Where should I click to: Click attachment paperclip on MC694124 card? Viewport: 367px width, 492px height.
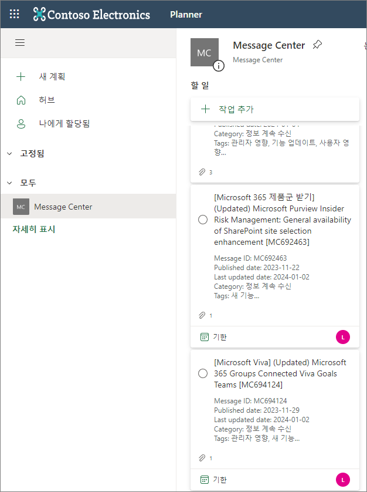point(202,458)
